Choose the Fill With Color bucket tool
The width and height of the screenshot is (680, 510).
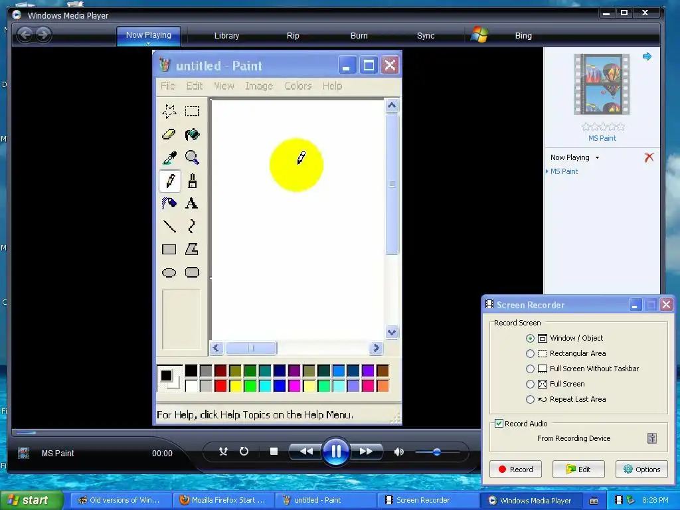pyautogui.click(x=192, y=134)
